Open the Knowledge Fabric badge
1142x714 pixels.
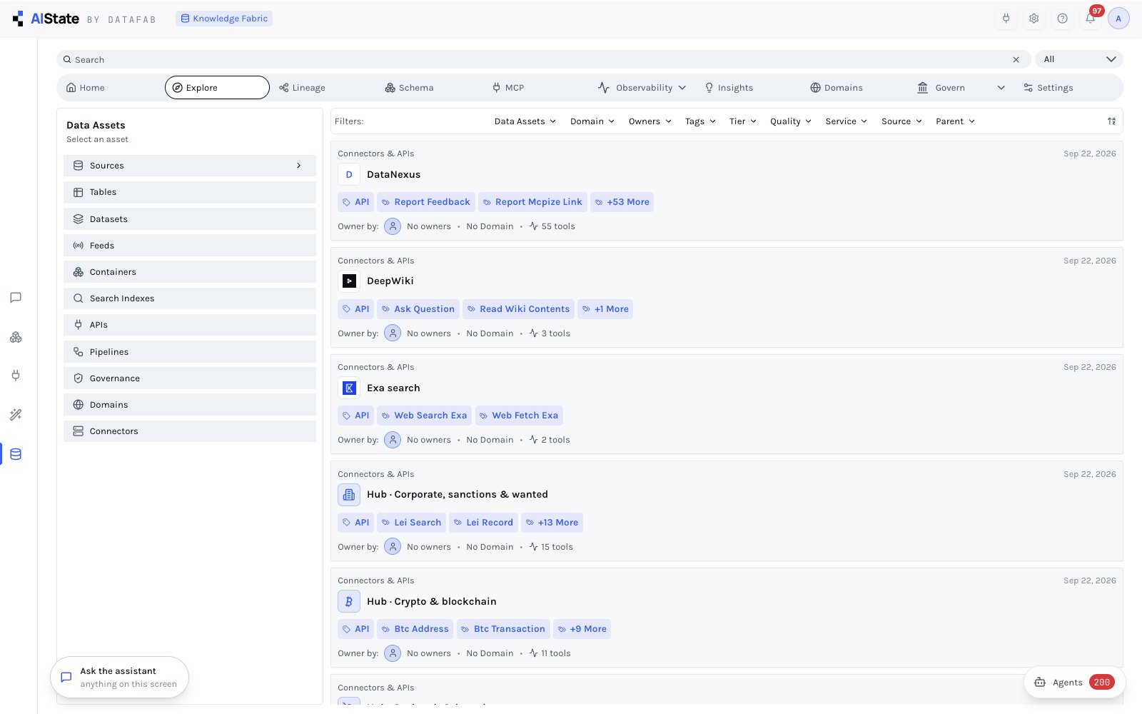coord(224,19)
